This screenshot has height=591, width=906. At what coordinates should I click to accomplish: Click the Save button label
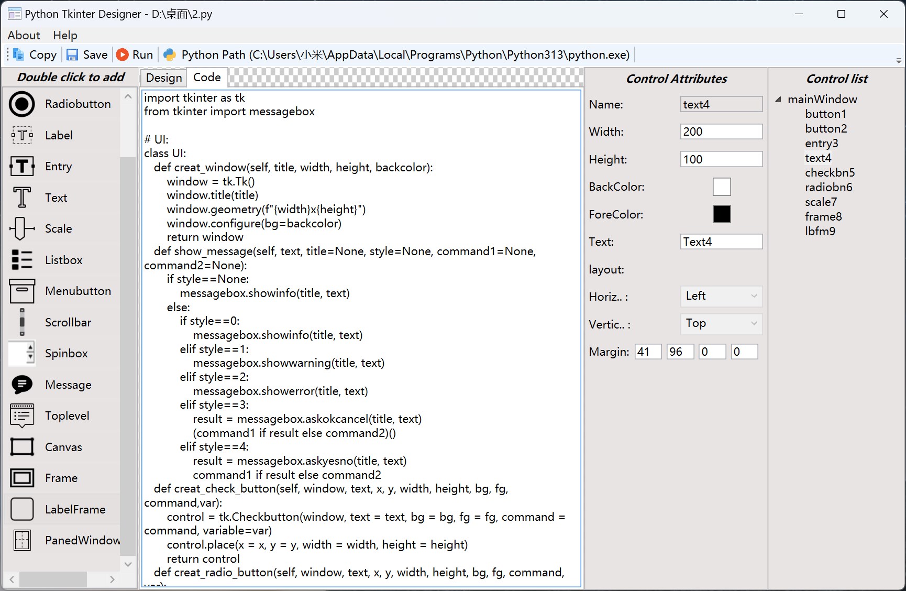point(95,54)
